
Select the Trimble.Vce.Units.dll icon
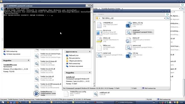37,79
